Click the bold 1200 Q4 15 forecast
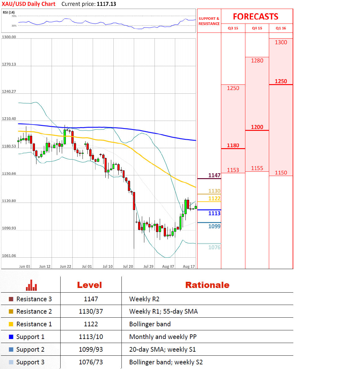 click(x=257, y=127)
